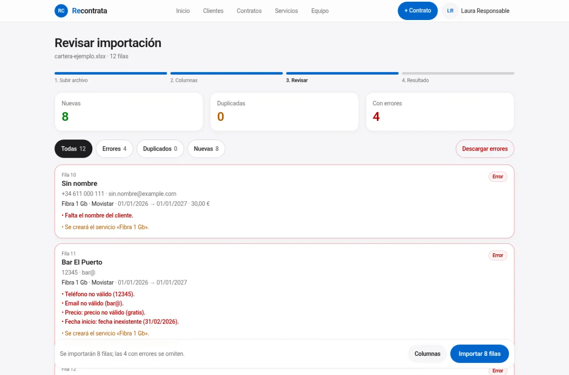Click the Precio no válido (gratis) error
The height and width of the screenshot is (375, 569).
click(104, 313)
